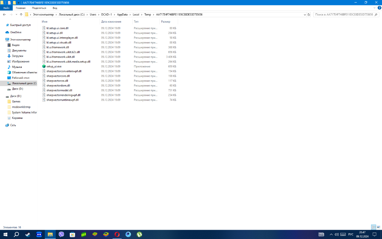
Task: Expand chevron after Users in address path
Action: (x=99, y=14)
